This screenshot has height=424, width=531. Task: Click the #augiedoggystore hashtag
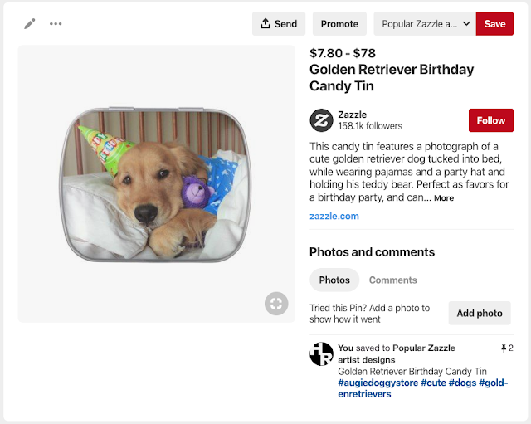coord(378,383)
